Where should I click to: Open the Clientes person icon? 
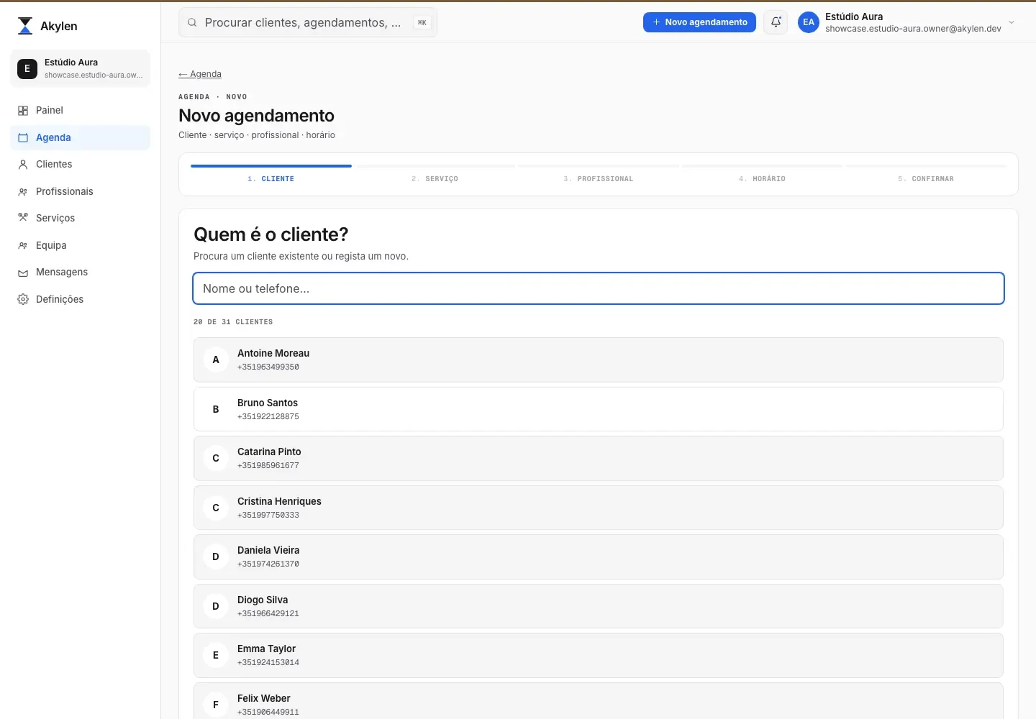[23, 165]
